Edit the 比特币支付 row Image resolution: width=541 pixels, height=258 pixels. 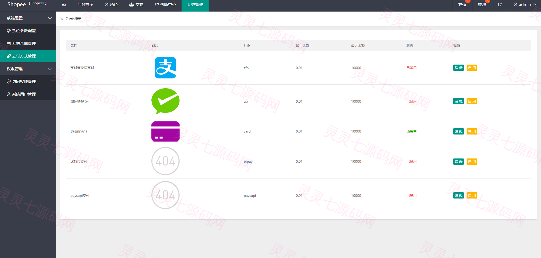coord(458,162)
